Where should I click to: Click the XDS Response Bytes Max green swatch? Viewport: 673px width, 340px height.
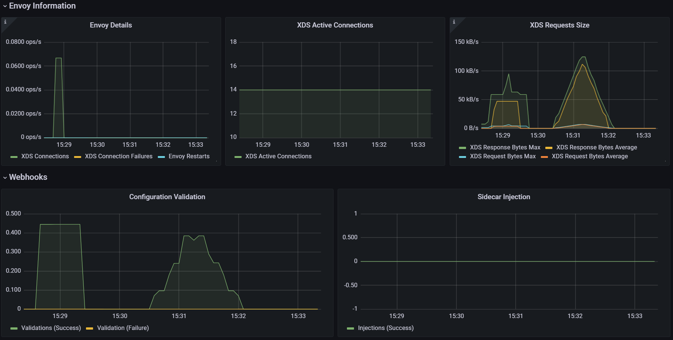pos(462,148)
